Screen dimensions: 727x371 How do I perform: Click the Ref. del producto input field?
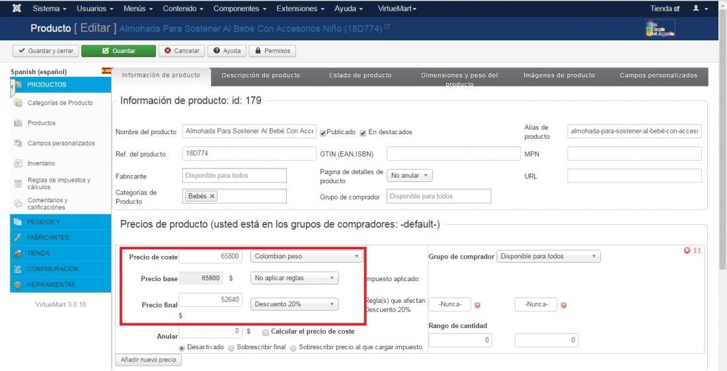tap(249, 153)
